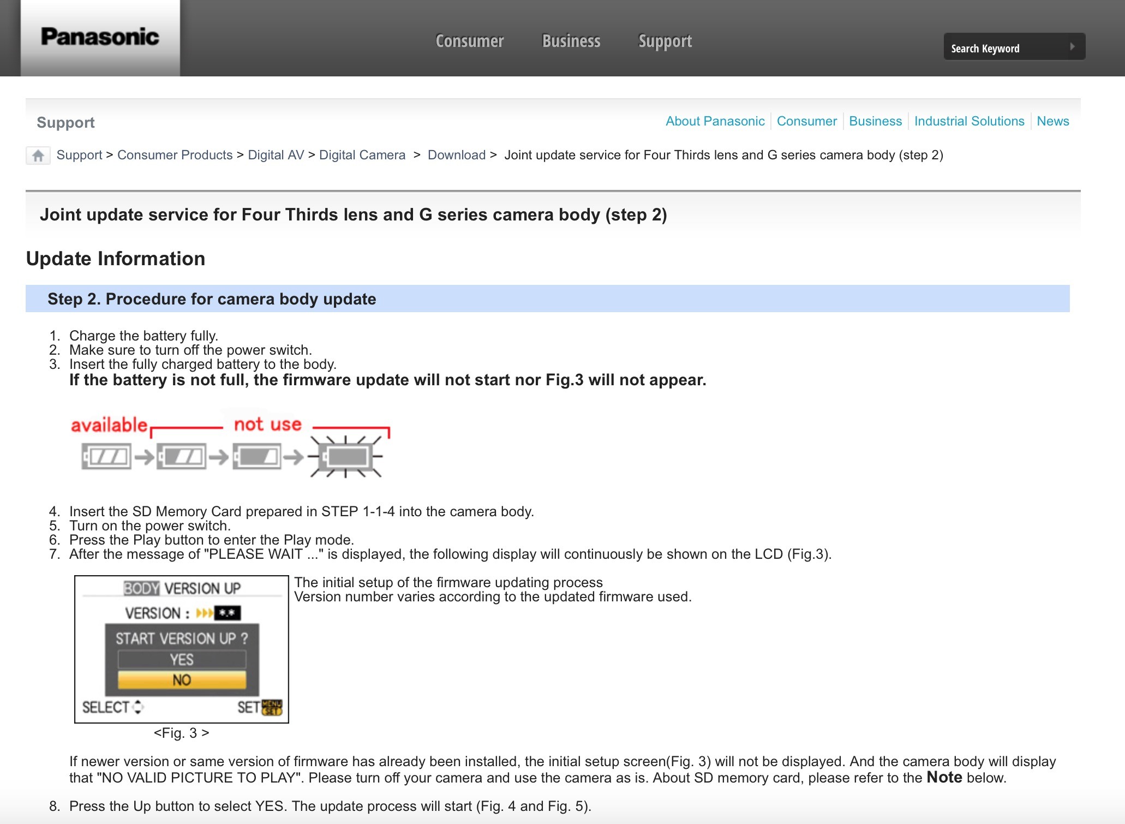1125x824 pixels.
Task: Click the Panasonic logo
Action: 100,37
